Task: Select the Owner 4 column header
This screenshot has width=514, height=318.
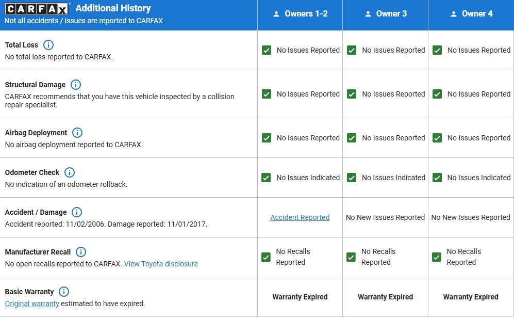Action: point(471,15)
